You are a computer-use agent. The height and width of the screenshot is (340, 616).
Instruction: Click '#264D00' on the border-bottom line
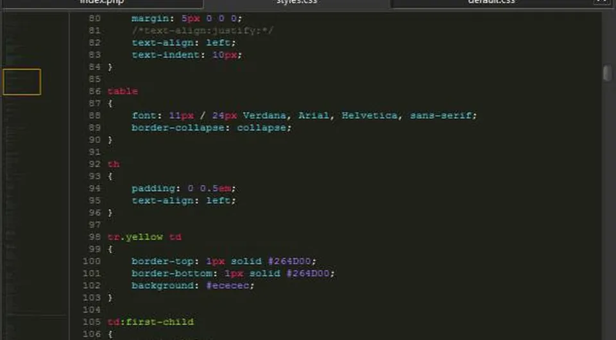(x=307, y=274)
